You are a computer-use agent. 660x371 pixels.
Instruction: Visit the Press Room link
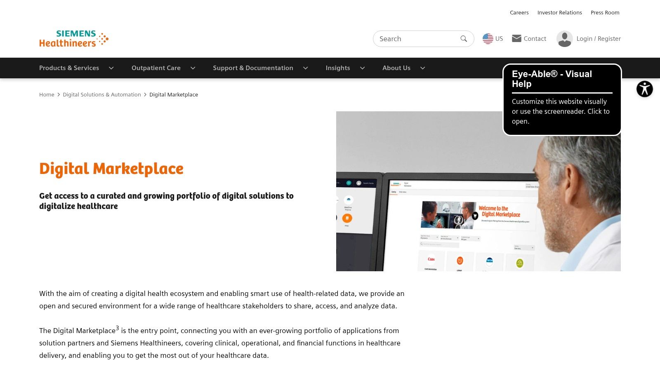(x=605, y=12)
